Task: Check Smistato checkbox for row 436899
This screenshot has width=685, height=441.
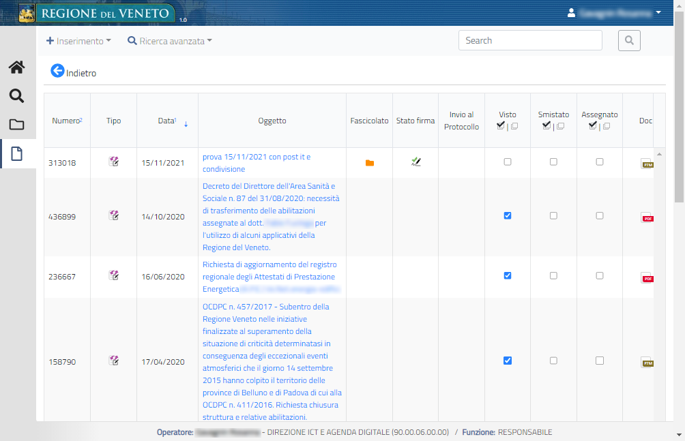Action: [553, 215]
